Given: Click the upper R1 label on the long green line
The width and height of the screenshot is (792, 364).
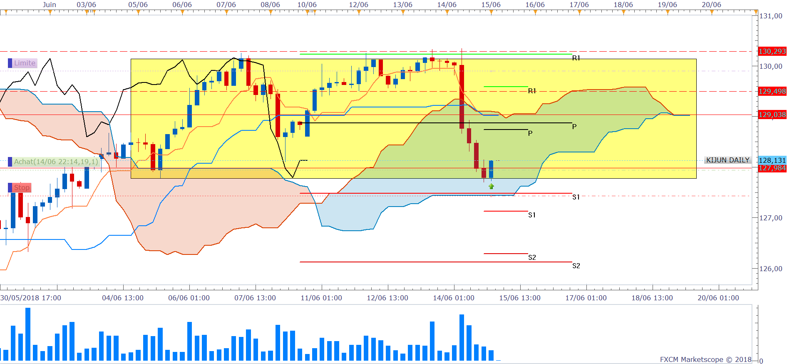Looking at the screenshot, I should [x=576, y=58].
